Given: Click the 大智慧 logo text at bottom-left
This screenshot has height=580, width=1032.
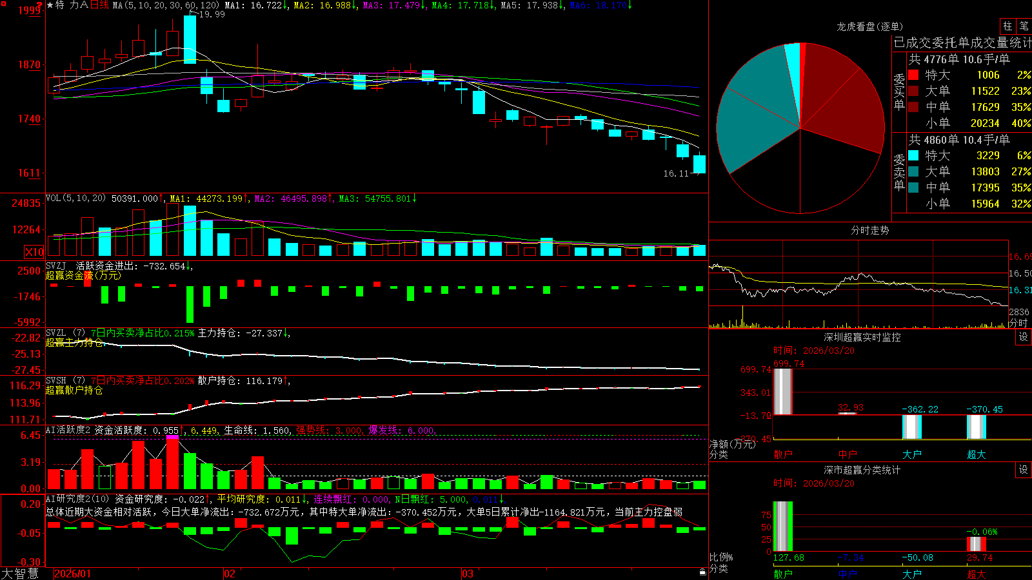Looking at the screenshot, I should pos(20,573).
